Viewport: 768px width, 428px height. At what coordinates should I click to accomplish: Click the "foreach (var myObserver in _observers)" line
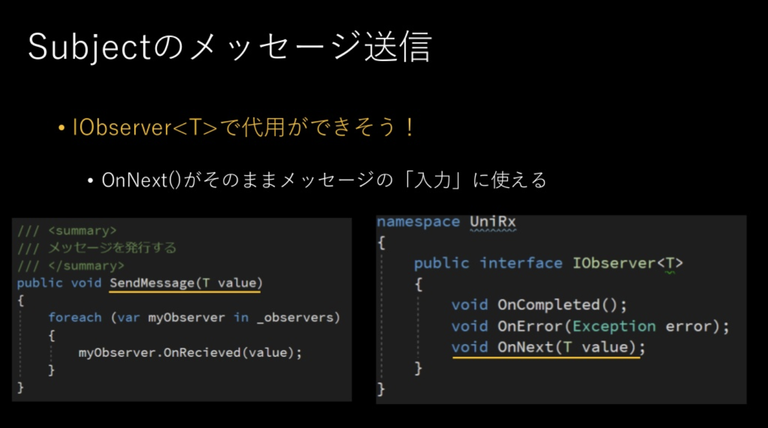tap(194, 318)
